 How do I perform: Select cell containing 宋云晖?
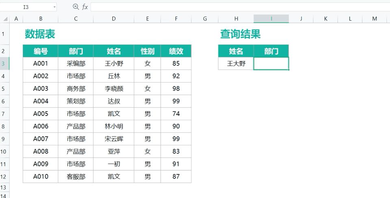[x=114, y=139]
